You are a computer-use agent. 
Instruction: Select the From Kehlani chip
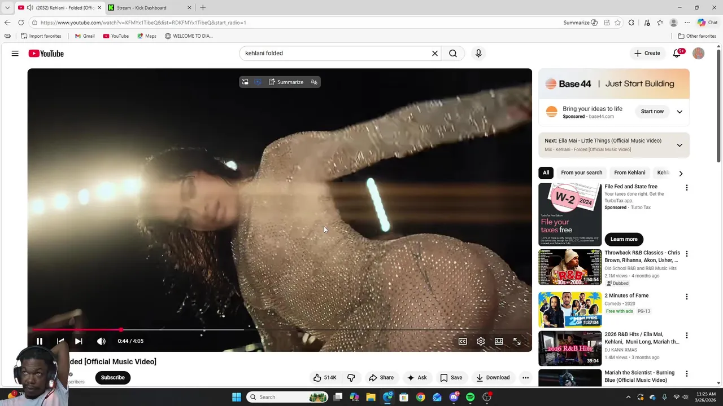point(629,173)
